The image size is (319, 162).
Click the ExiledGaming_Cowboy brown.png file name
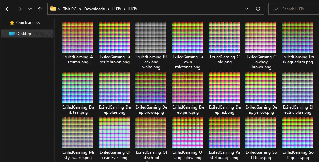[x=261, y=62]
